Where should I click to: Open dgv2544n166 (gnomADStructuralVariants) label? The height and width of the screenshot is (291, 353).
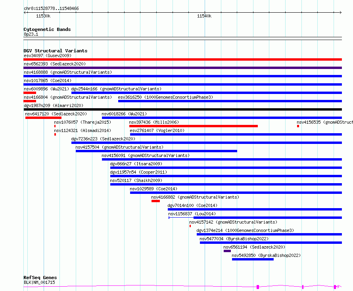click(x=116, y=89)
